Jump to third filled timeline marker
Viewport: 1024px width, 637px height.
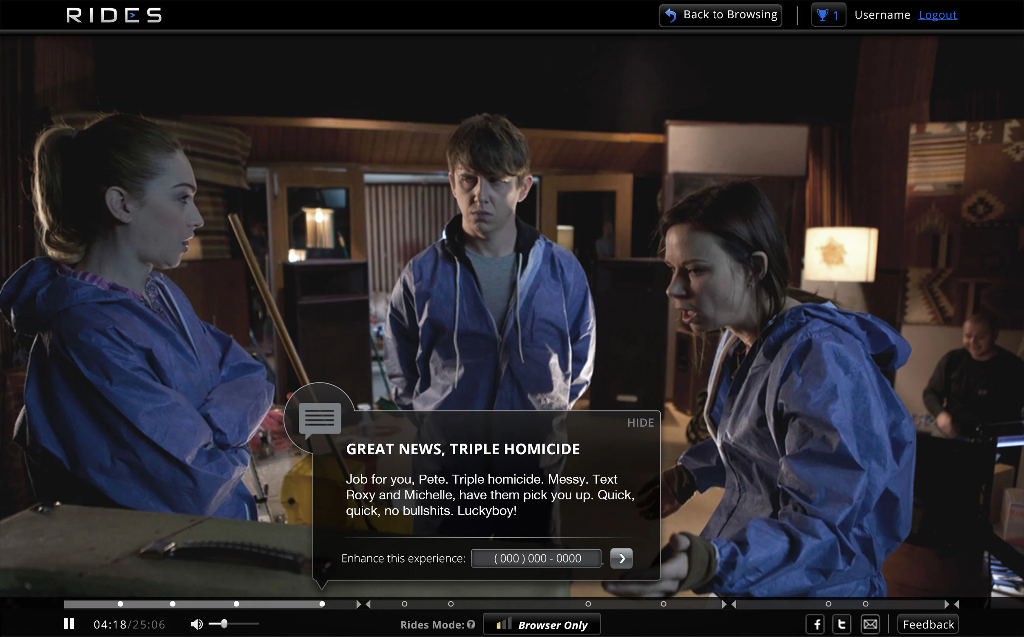[236, 604]
